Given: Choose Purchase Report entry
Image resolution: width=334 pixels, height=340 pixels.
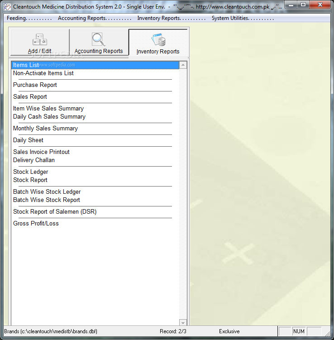Looking at the screenshot, I should pos(35,85).
